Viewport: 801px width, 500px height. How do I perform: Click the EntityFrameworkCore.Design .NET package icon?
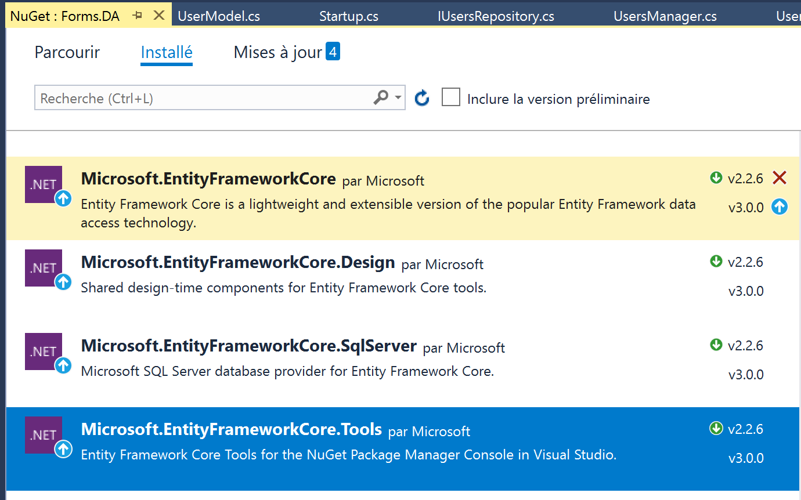[44, 268]
